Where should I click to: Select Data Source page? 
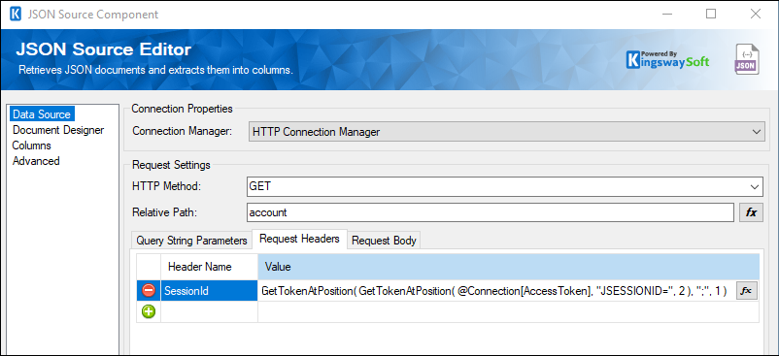click(42, 114)
